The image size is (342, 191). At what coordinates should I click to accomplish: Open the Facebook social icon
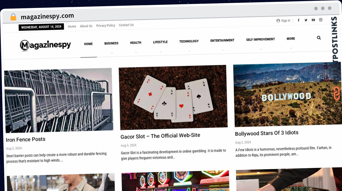299,20
